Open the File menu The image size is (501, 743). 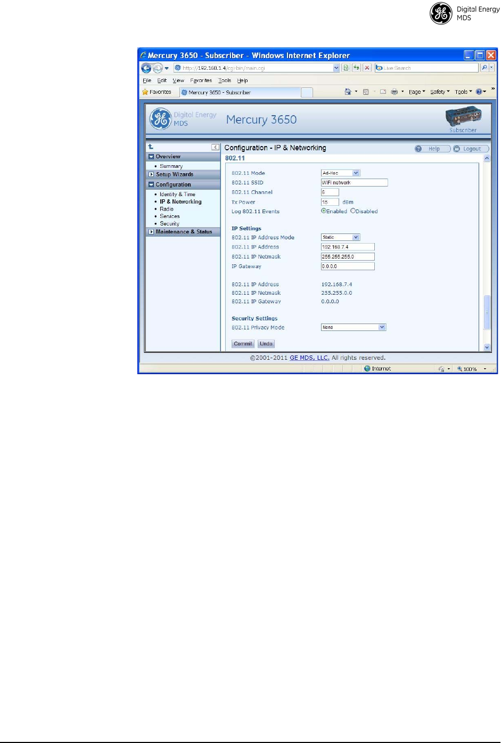147,80
